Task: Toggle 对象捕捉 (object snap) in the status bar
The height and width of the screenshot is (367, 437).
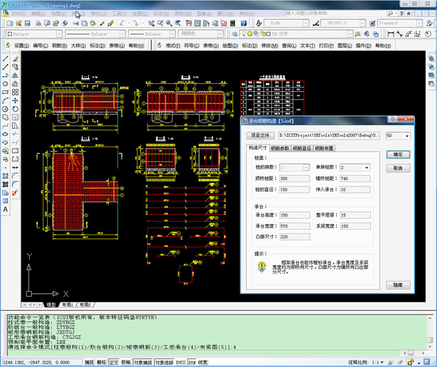Action: [142, 362]
